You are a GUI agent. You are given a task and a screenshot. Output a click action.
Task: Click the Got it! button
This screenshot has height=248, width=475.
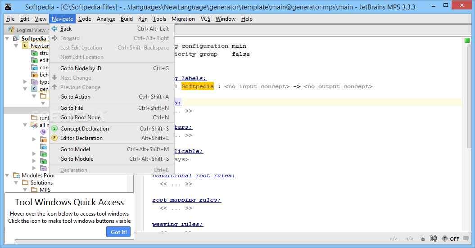tap(118, 232)
